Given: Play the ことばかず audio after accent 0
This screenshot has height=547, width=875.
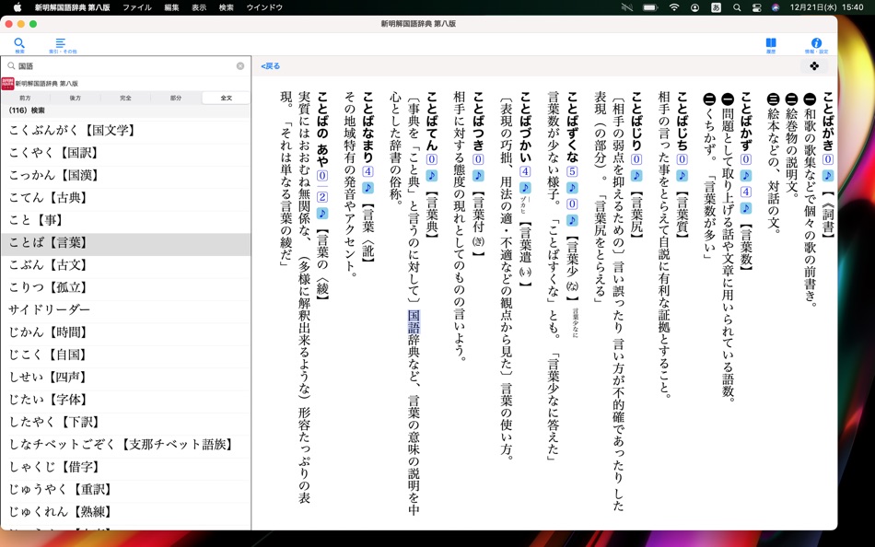Looking at the screenshot, I should point(745,175).
